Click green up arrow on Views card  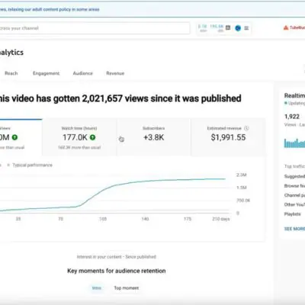click(x=15, y=137)
